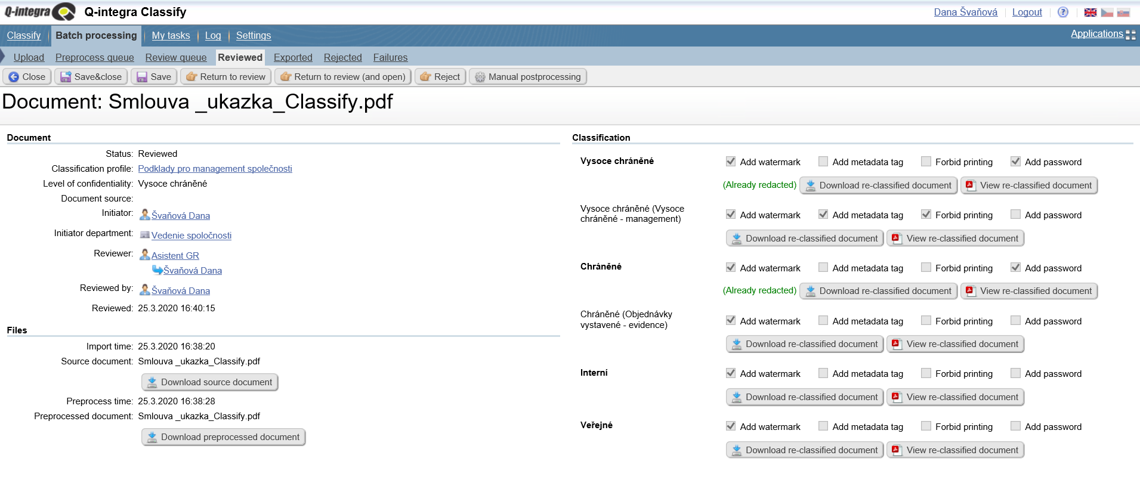Enable Add metadata tag for Vysoce chráněné
Image resolution: width=1140 pixels, height=486 pixels.
tap(823, 161)
